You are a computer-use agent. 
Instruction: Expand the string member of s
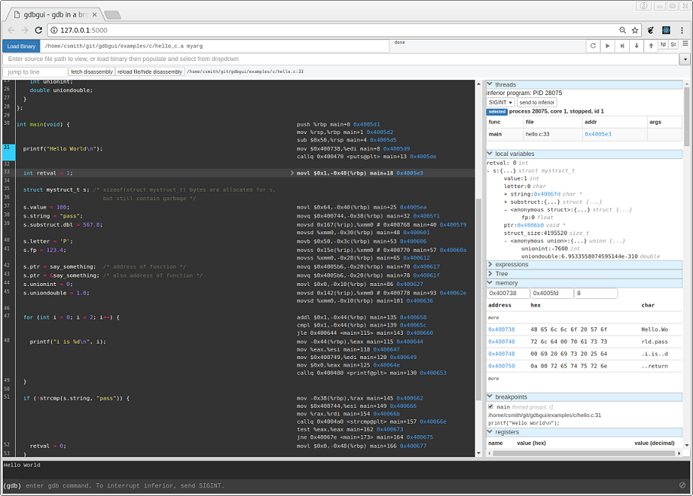(506, 194)
